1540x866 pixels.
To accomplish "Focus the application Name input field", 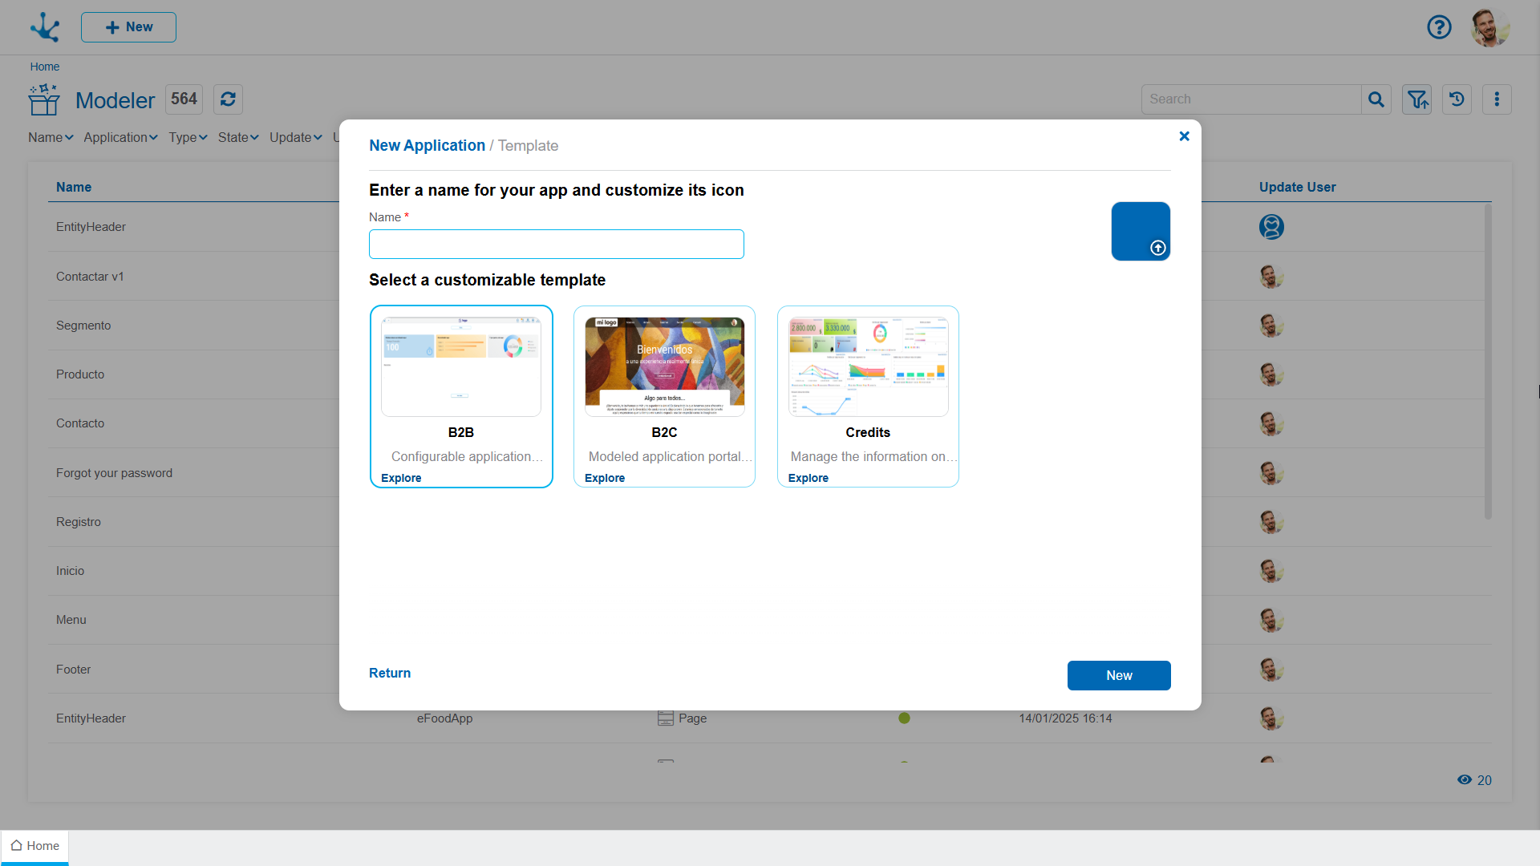I will coord(556,245).
